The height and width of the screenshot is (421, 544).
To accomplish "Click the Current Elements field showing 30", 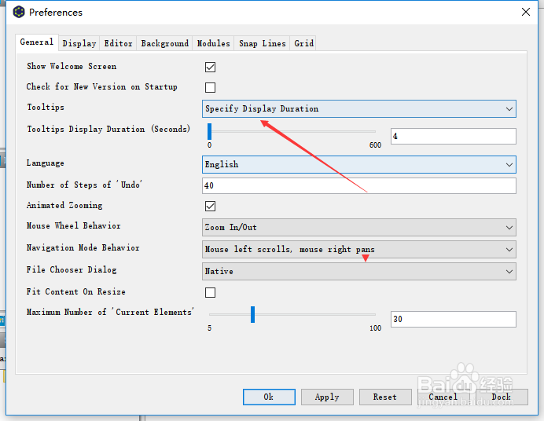I will 454,319.
